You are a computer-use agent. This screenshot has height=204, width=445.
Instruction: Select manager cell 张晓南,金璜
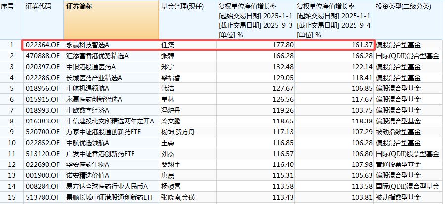pos(178,197)
